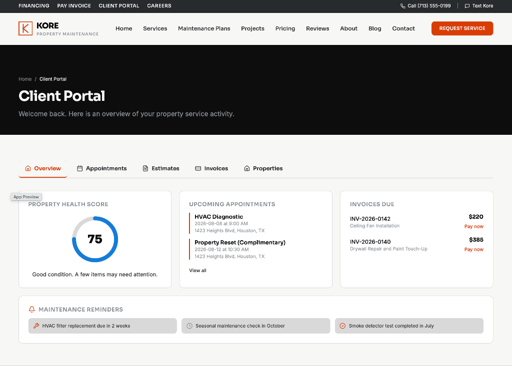Click the chat bubble icon beside Text Kore
The width and height of the screenshot is (512, 366).
467,6
